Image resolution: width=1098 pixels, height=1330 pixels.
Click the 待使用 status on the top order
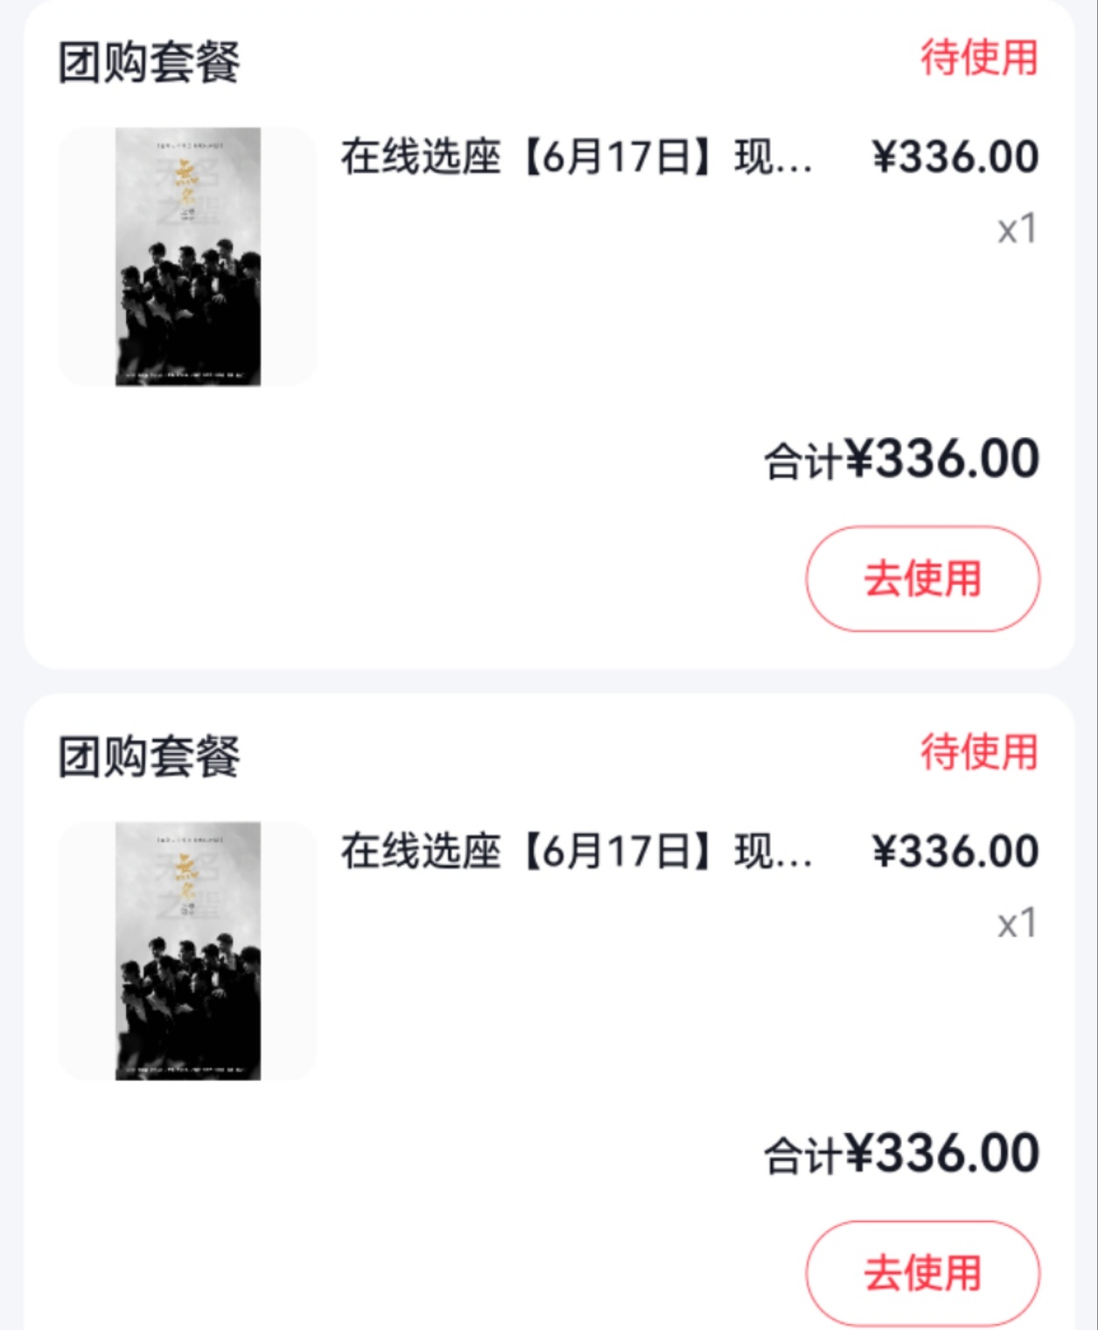point(978,59)
